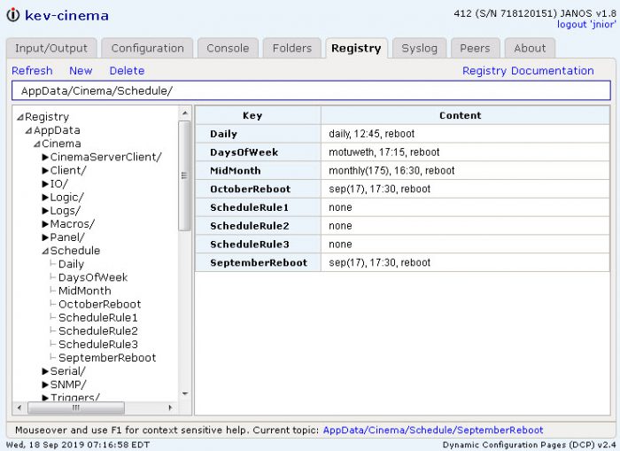Expand the Macros/ folder arrow
Image resolution: width=620 pixels, height=451 pixels.
(45, 224)
